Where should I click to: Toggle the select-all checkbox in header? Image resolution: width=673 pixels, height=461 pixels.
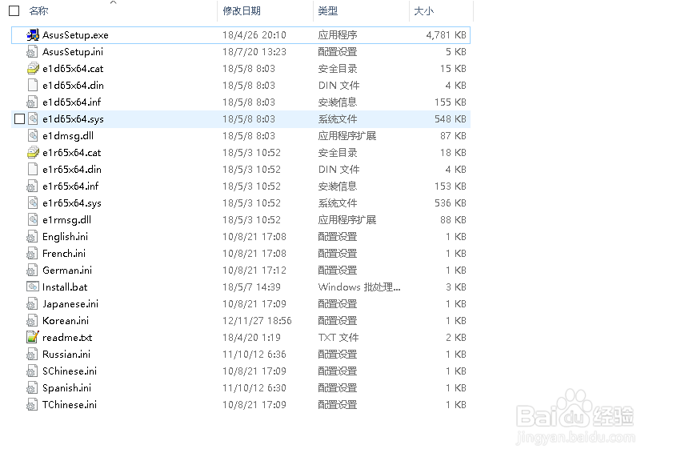[x=14, y=10]
